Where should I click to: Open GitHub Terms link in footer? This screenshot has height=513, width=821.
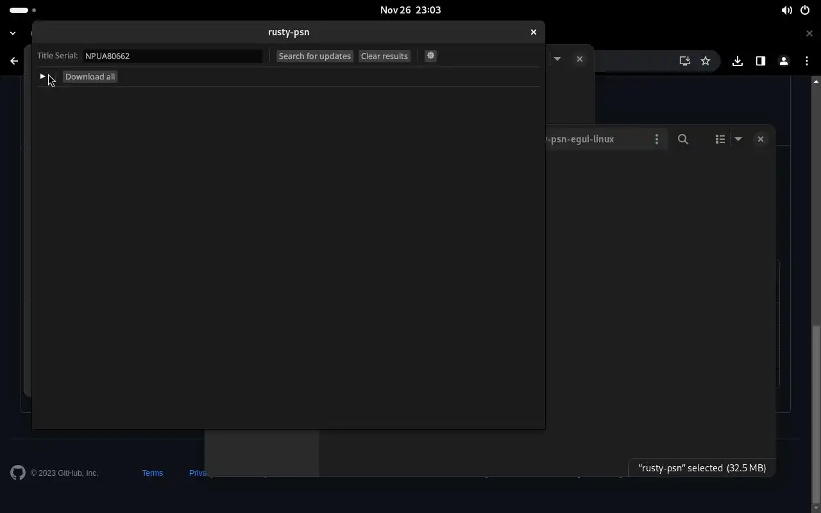coord(153,473)
